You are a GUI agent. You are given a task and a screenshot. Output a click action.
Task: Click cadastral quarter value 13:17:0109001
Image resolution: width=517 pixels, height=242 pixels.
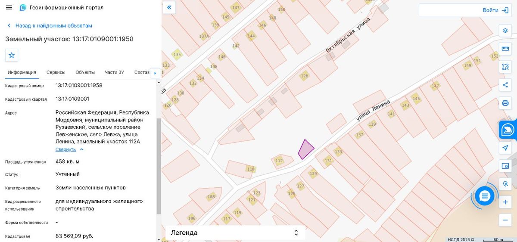72,99
